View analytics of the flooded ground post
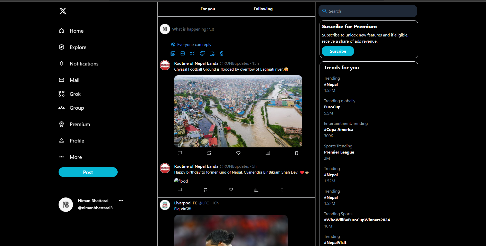486x246 pixels. tap(268, 153)
